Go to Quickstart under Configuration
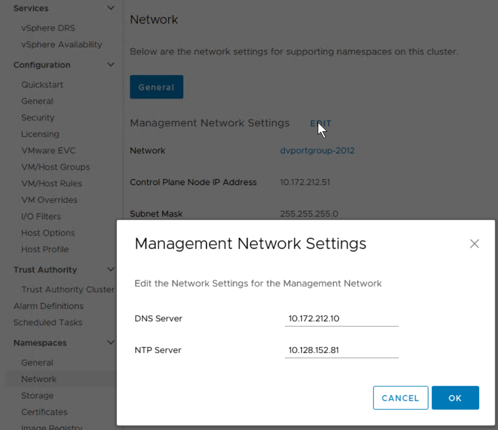Image resolution: width=498 pixels, height=430 pixels. pyautogui.click(x=42, y=85)
